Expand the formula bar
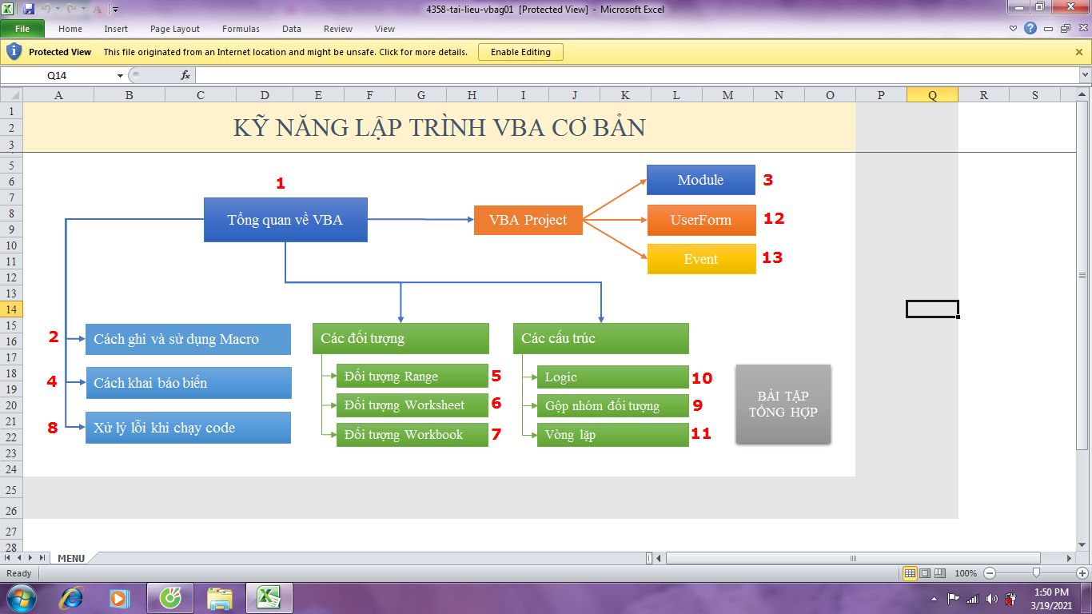The height and width of the screenshot is (614, 1092). [1085, 75]
